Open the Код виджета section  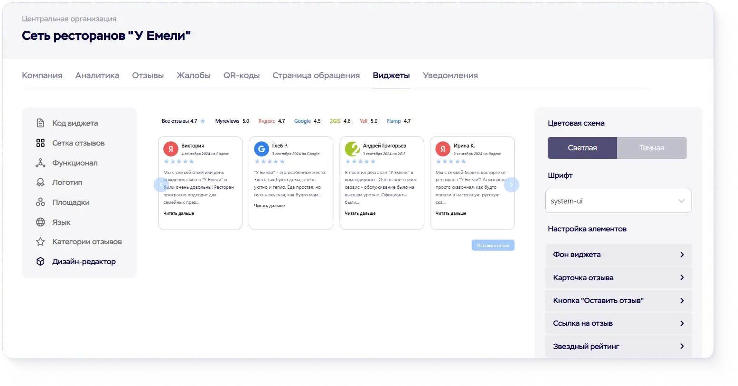tap(75, 123)
